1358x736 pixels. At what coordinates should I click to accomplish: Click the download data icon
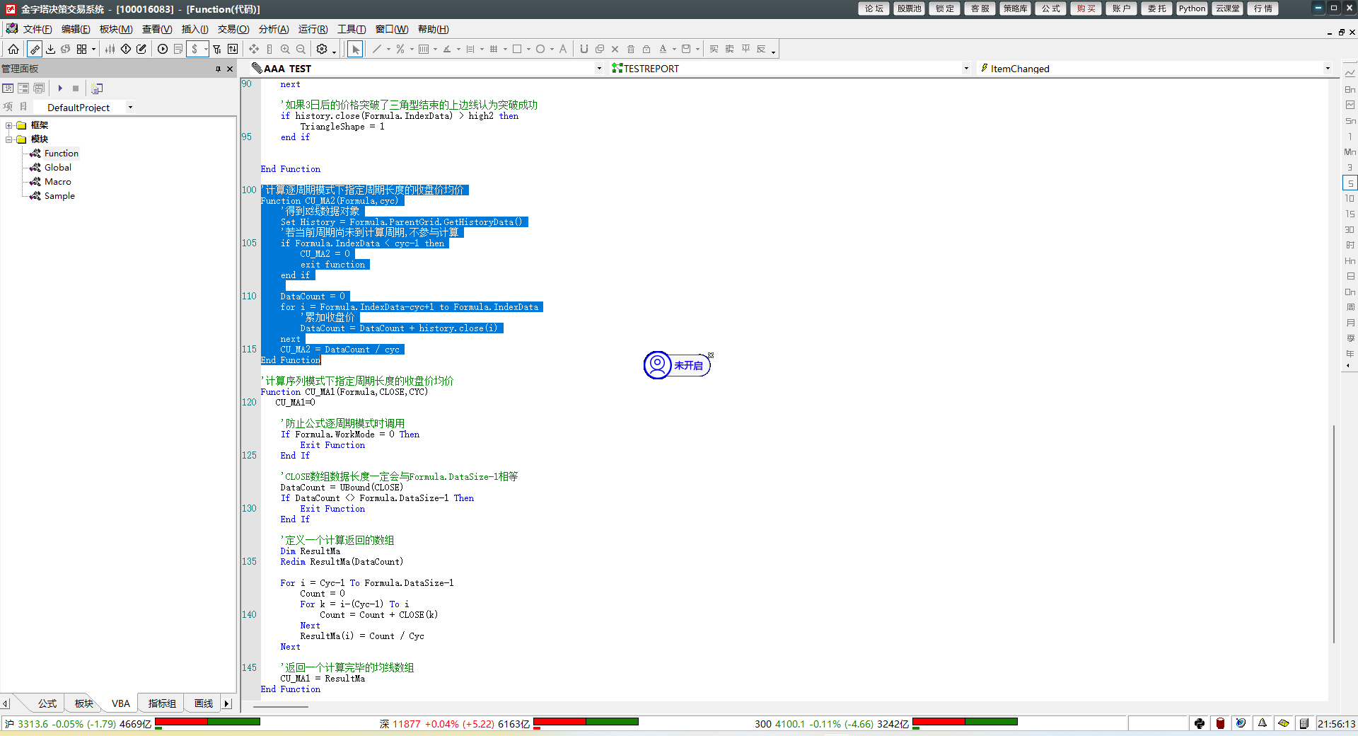(50, 49)
